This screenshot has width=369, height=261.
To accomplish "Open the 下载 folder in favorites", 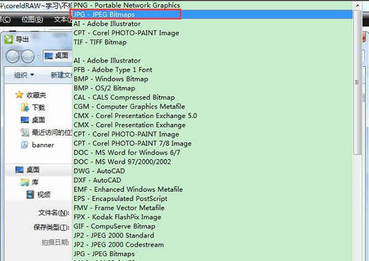I will (38, 107).
